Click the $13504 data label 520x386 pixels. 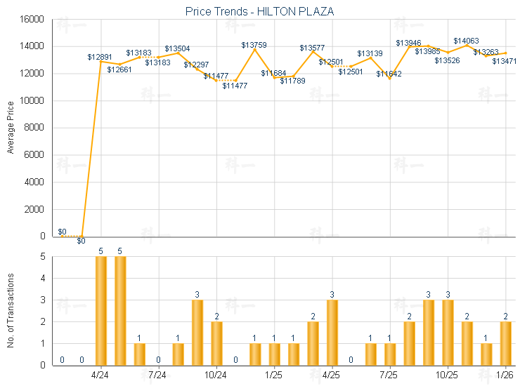177,48
